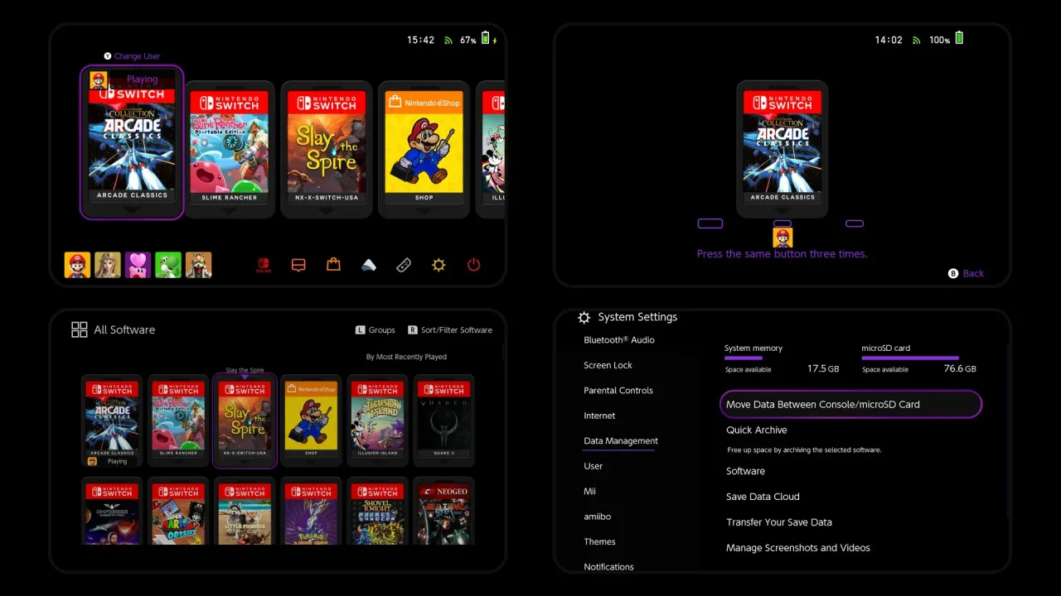Click the battery icon next to 100%
The height and width of the screenshot is (596, 1061).
pos(959,38)
